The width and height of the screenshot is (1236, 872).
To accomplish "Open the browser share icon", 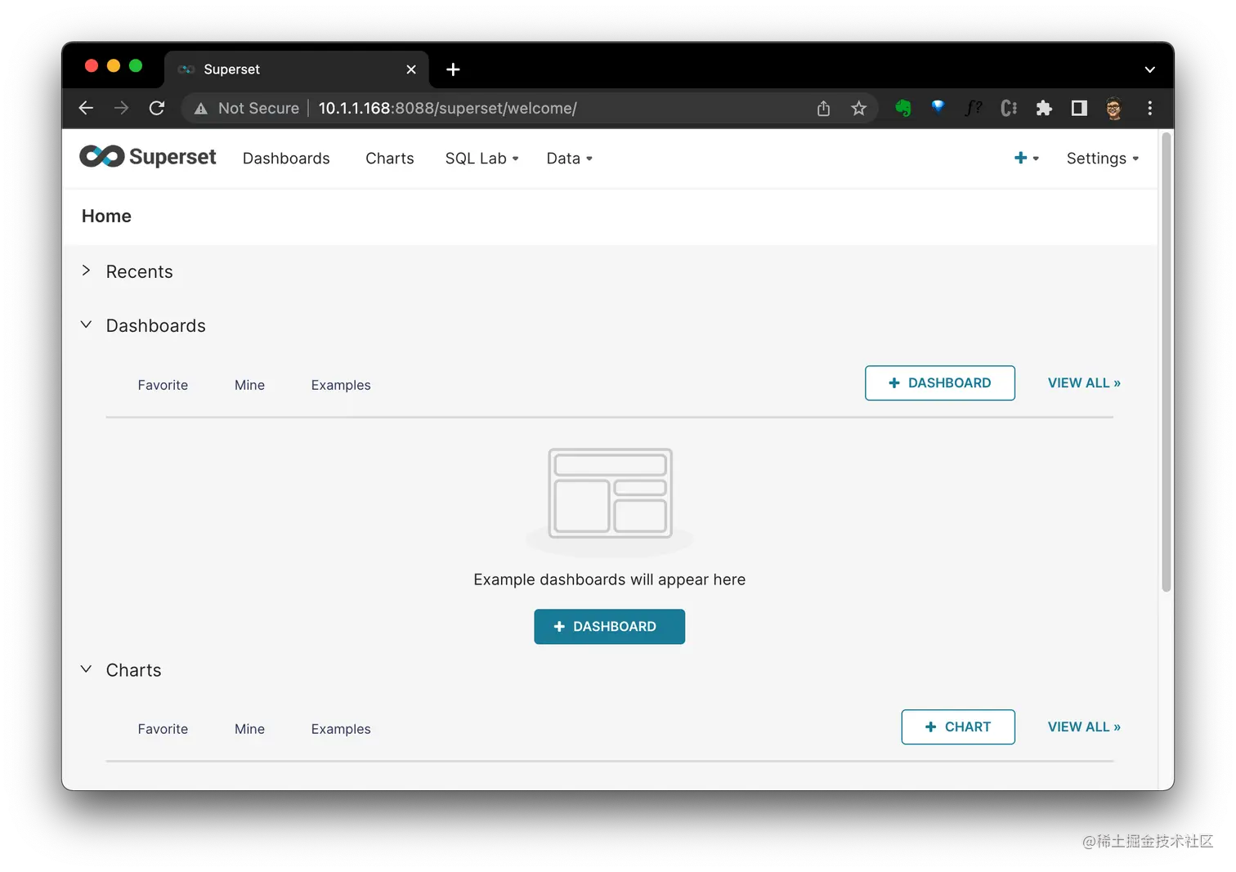I will [x=823, y=108].
